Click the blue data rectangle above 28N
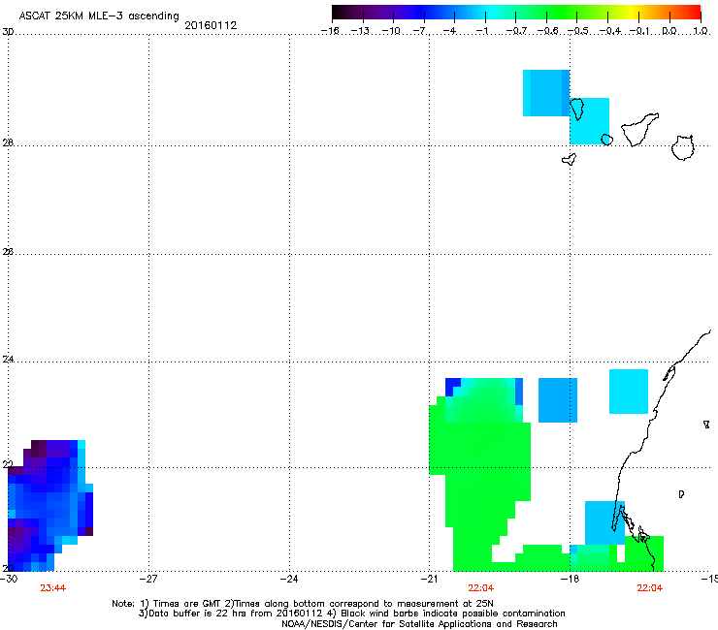 (x=546, y=93)
